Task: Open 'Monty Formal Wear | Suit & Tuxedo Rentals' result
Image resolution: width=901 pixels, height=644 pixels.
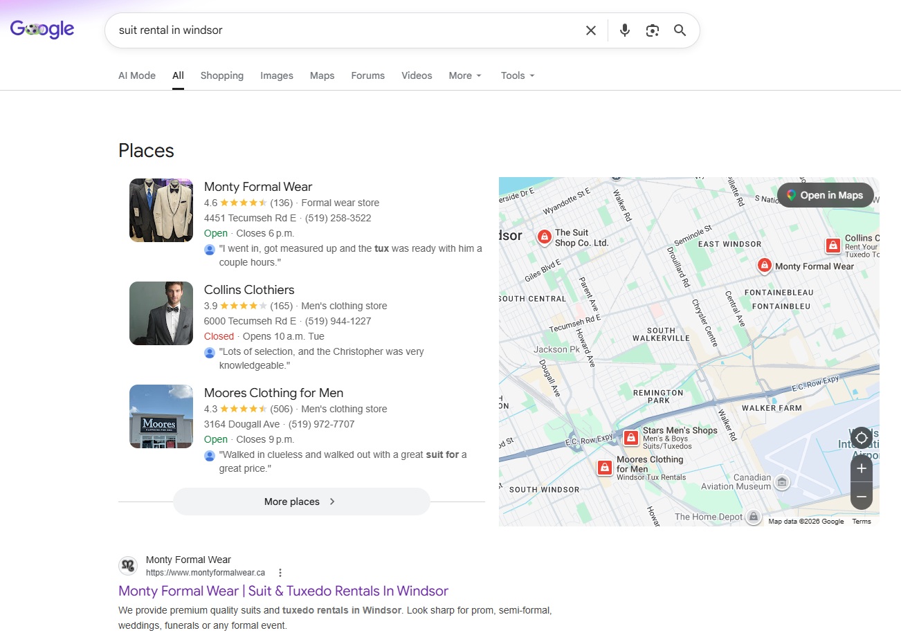Action: coord(283,591)
